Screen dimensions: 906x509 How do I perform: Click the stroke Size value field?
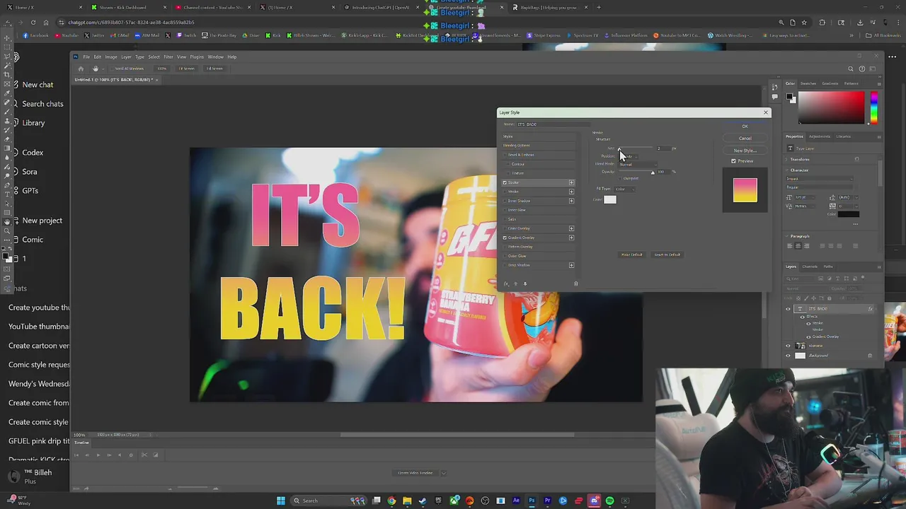(x=663, y=148)
